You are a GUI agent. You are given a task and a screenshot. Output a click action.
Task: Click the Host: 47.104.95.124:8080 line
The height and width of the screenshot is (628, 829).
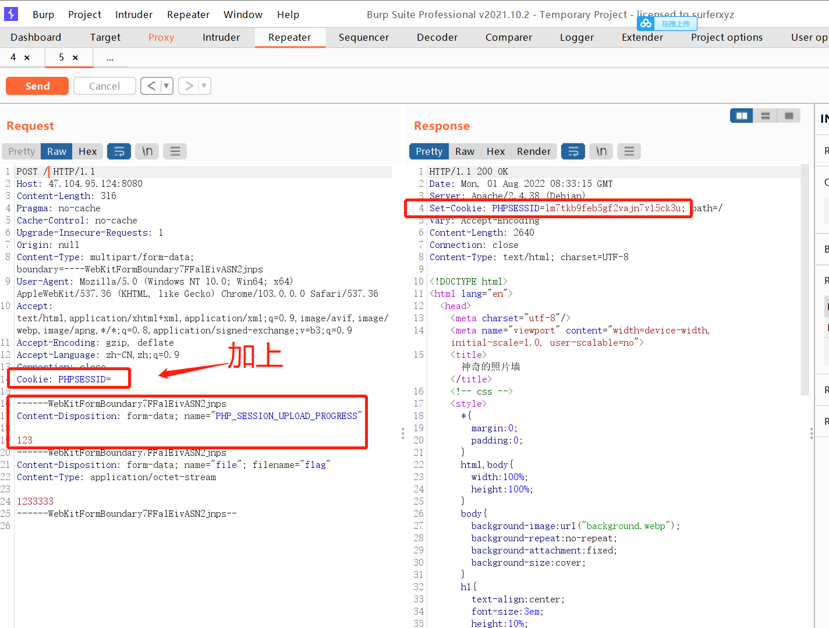click(80, 184)
